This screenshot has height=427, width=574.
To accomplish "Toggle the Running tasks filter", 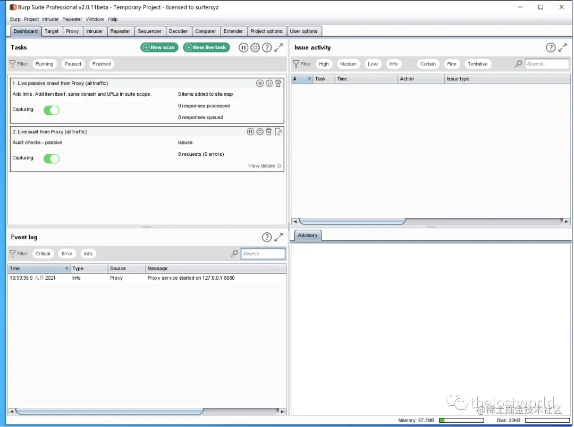I will 44,64.
